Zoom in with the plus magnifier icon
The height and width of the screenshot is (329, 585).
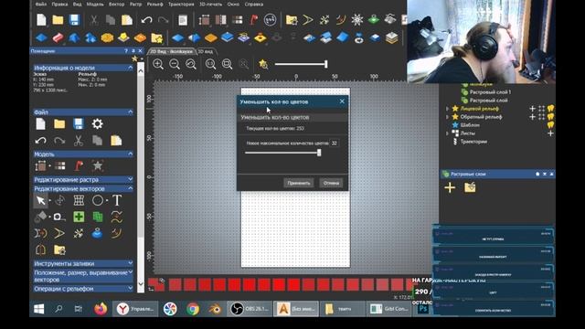point(158,64)
